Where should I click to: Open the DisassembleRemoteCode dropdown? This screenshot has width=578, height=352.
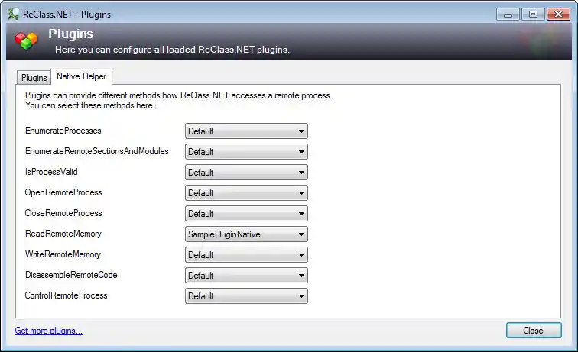tap(246, 276)
